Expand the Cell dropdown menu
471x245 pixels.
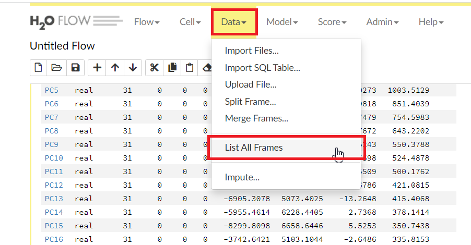point(190,22)
